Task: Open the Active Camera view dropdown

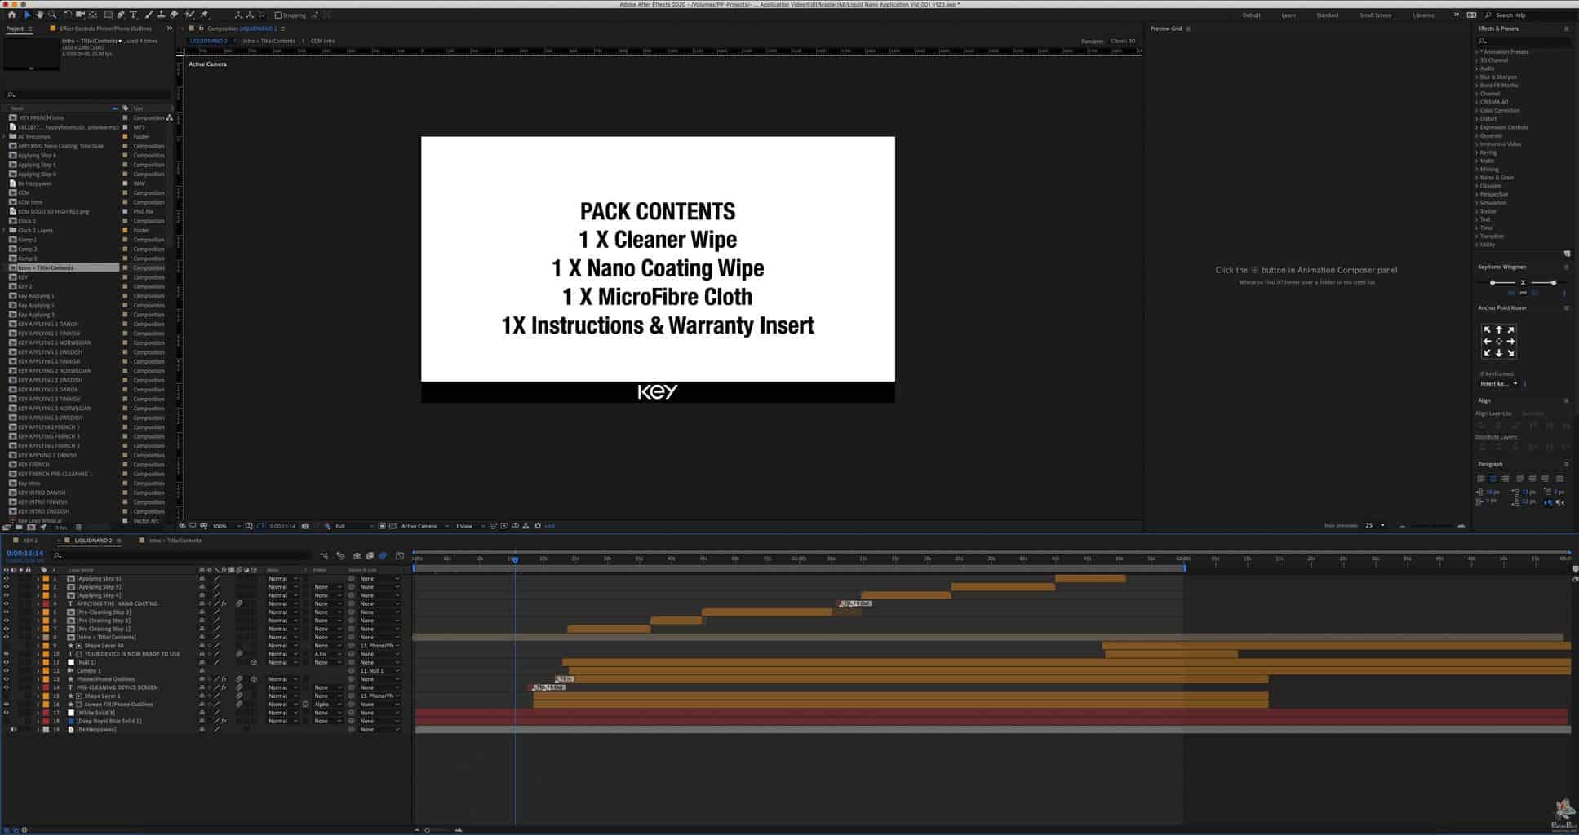Action: [x=423, y=526]
